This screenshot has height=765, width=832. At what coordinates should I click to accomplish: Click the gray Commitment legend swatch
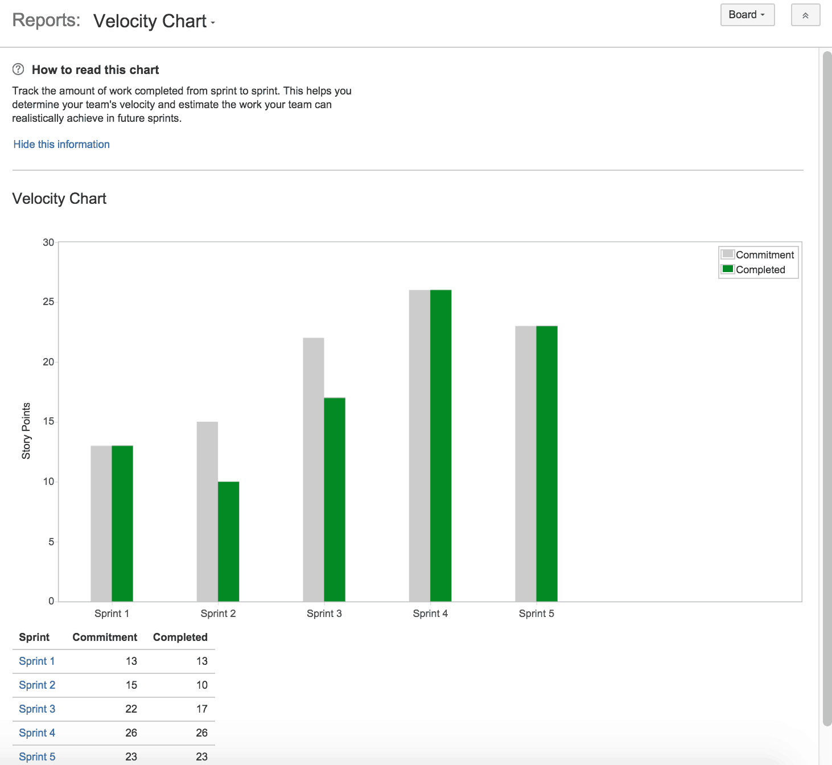tap(727, 254)
